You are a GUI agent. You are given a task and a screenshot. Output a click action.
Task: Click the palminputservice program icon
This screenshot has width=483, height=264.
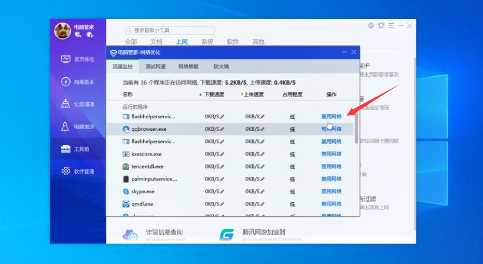coord(126,179)
